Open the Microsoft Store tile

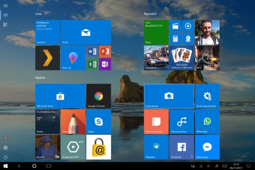(60, 96)
